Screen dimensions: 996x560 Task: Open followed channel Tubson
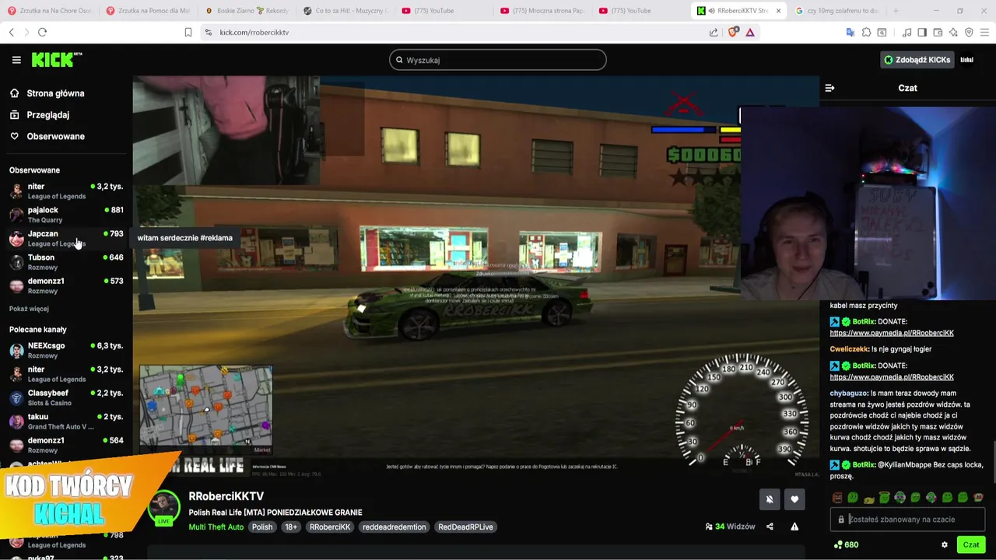click(66, 262)
